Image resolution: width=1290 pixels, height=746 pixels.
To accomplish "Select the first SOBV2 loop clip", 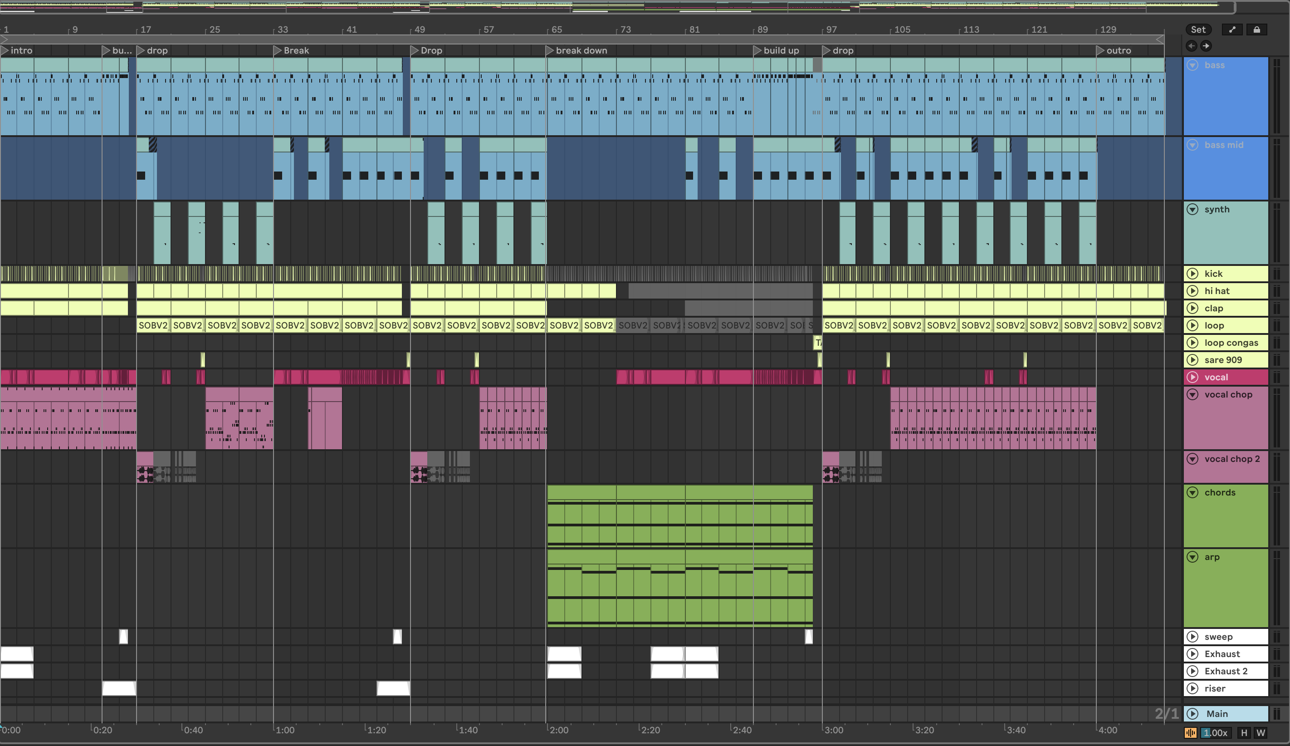I will coord(153,325).
